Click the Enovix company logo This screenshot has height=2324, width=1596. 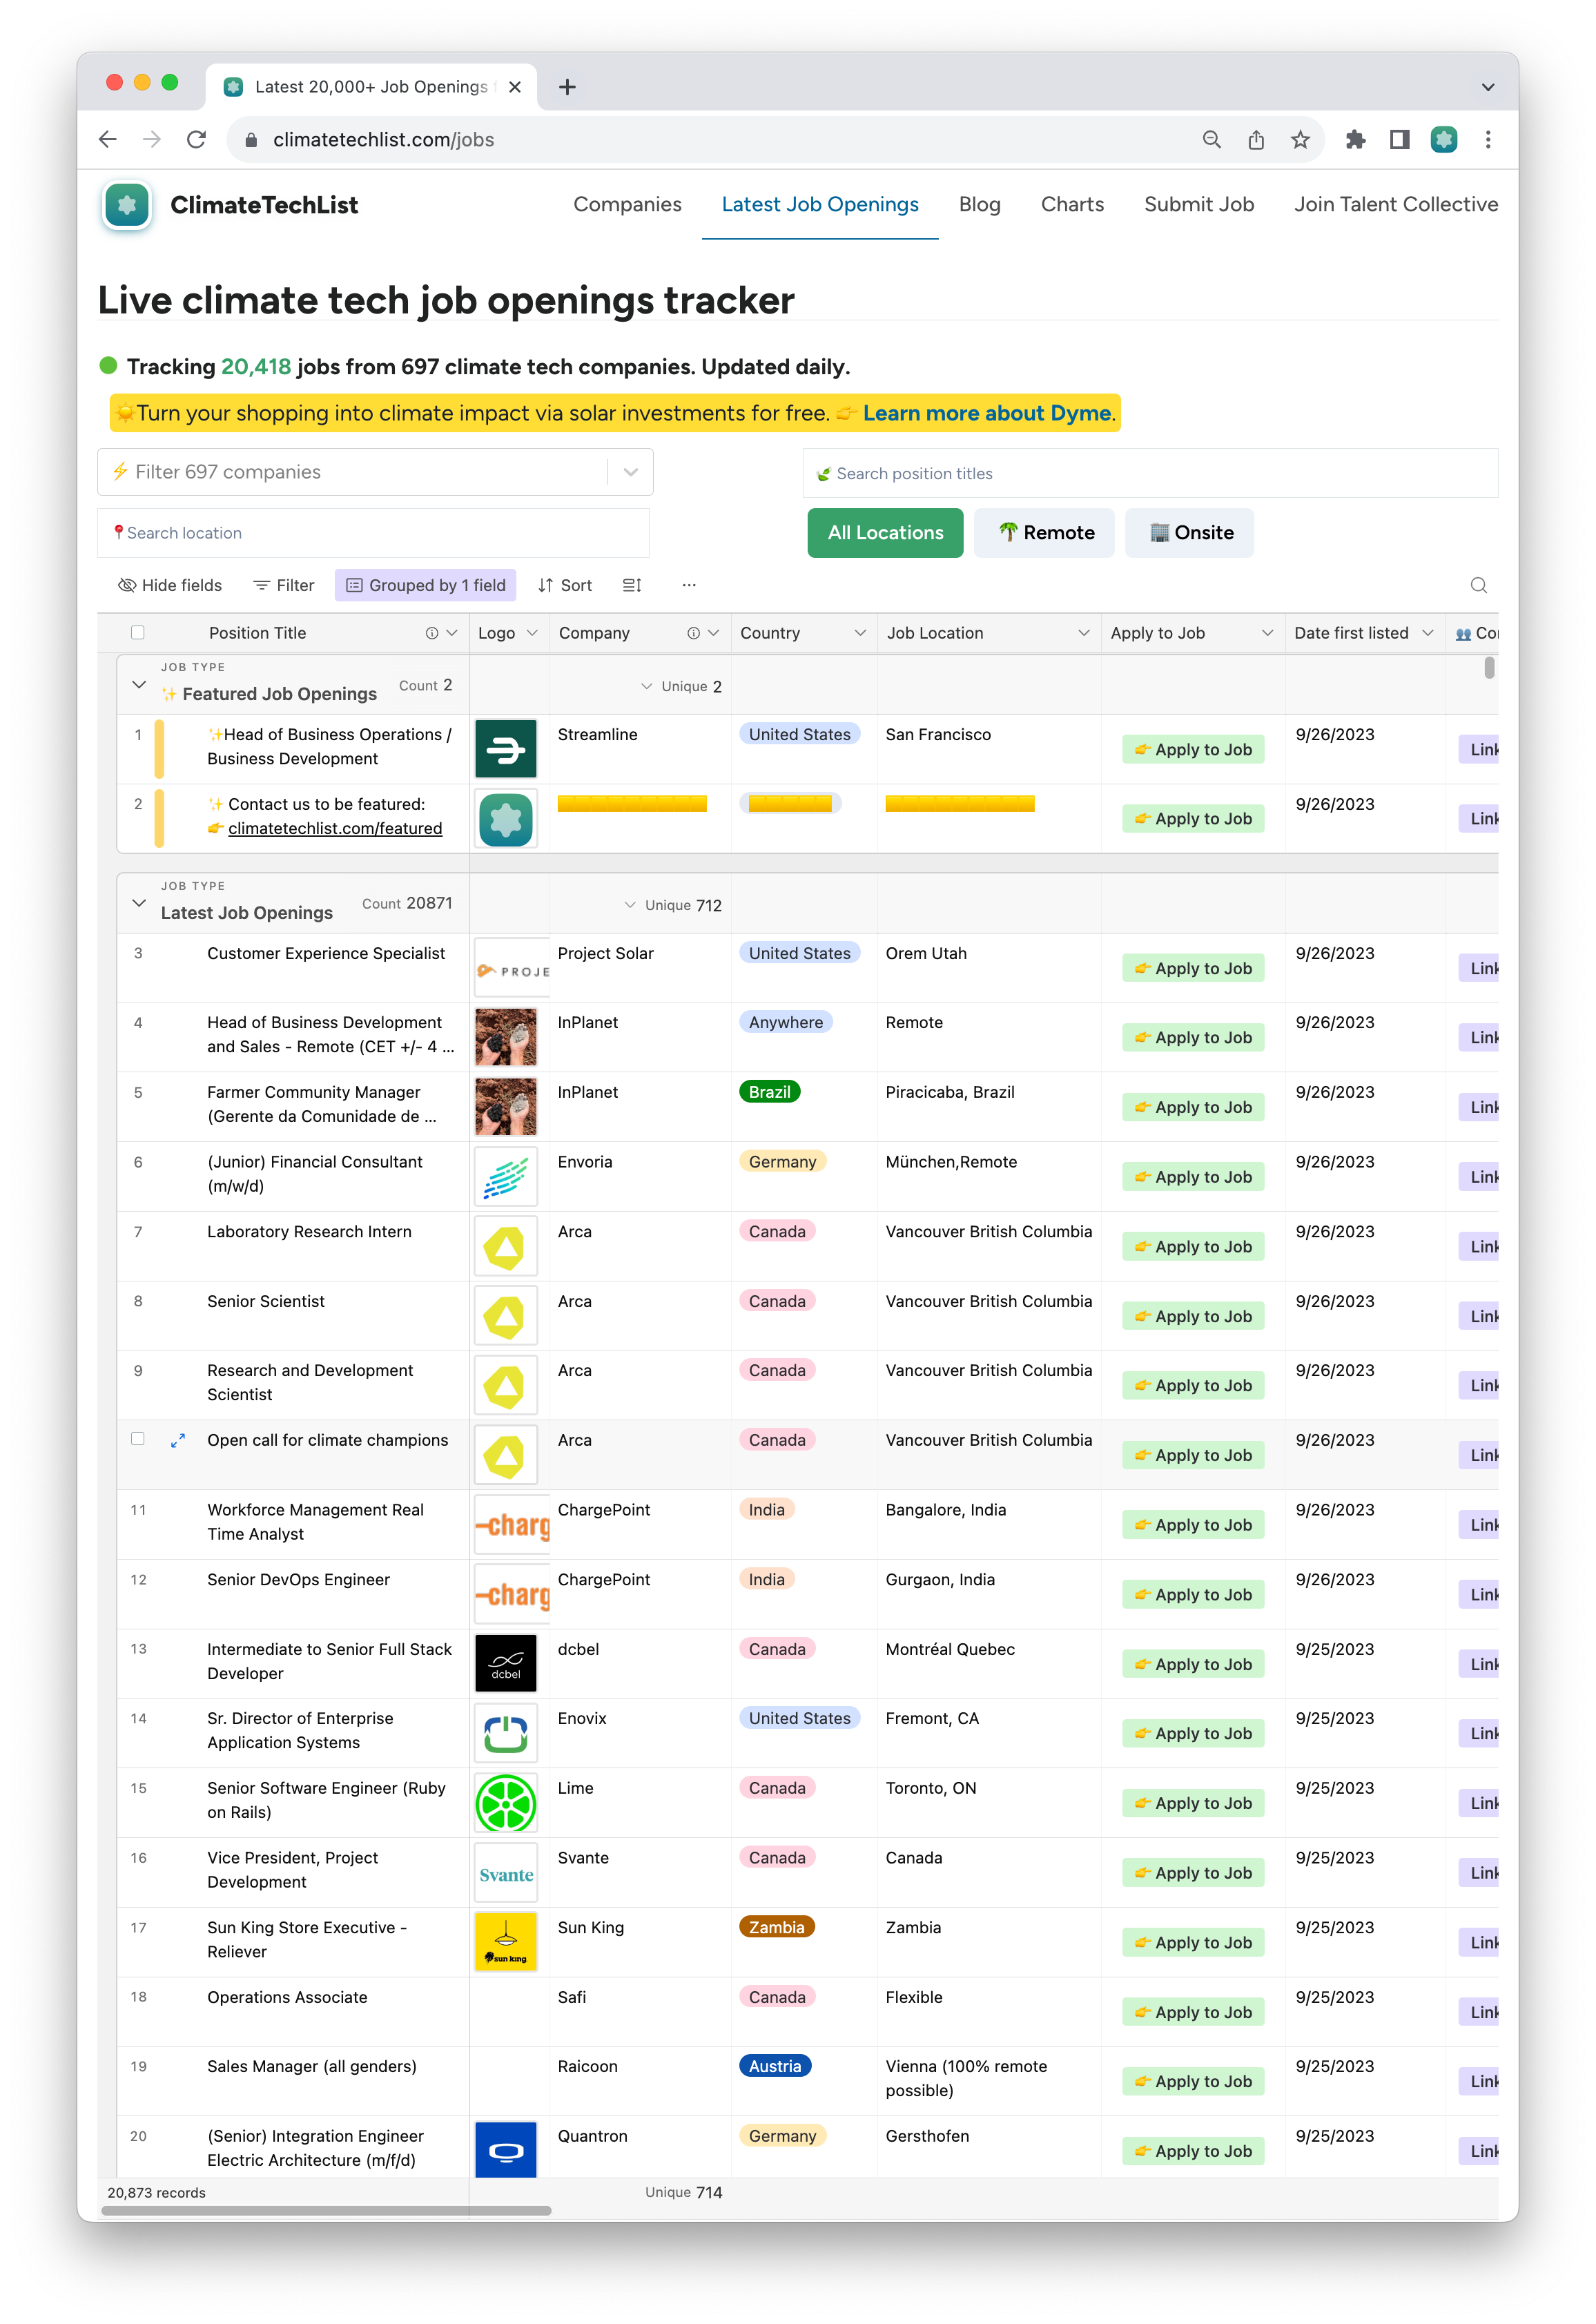point(505,1733)
